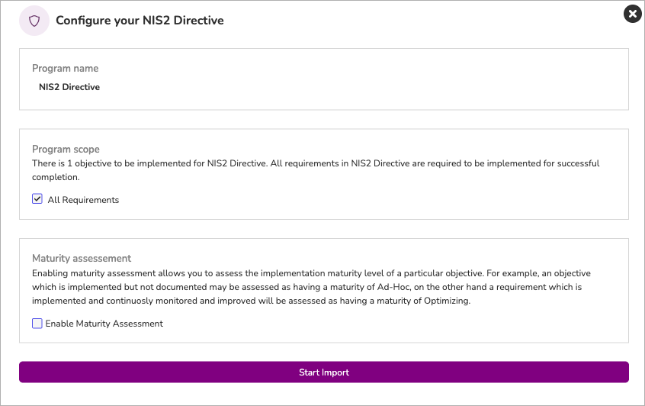This screenshot has width=645, height=406.
Task: Click the 'All Requirements' label text
Action: tap(83, 200)
